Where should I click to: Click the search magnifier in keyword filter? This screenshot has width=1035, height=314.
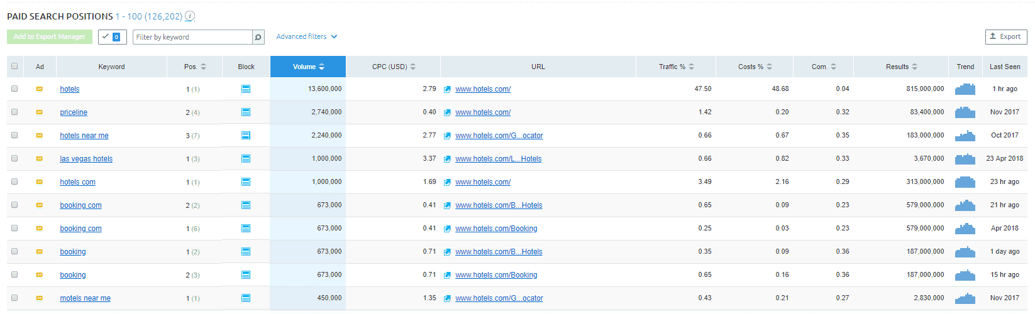point(258,37)
